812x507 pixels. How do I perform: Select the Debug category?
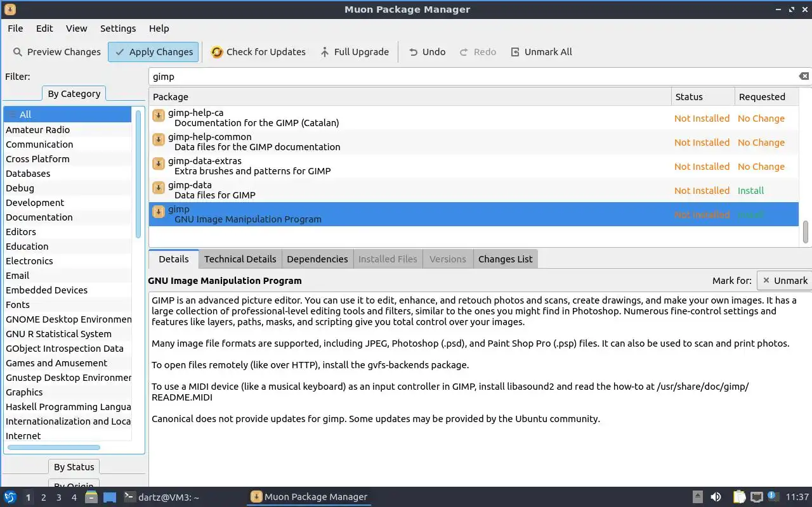point(67,188)
